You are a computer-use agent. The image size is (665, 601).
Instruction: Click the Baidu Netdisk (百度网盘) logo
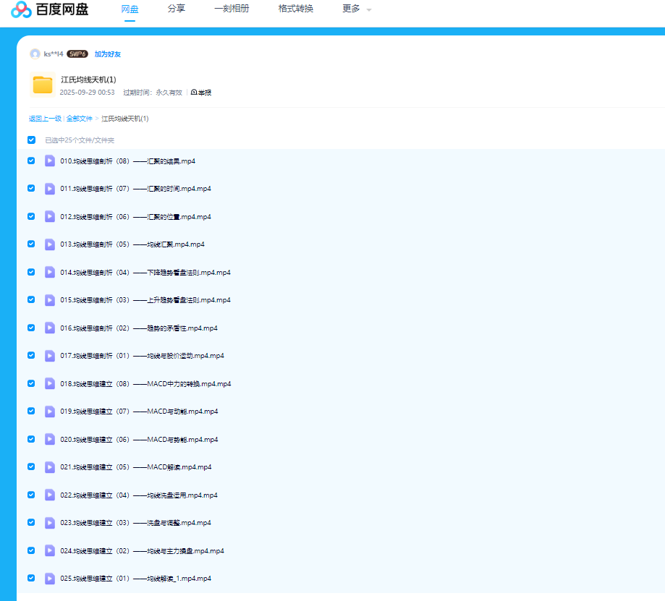(49, 9)
